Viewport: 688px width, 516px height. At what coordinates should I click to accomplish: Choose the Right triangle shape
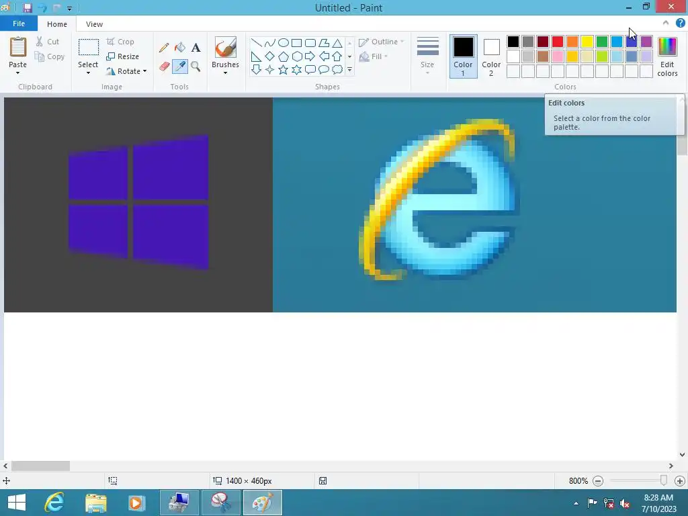(x=256, y=56)
